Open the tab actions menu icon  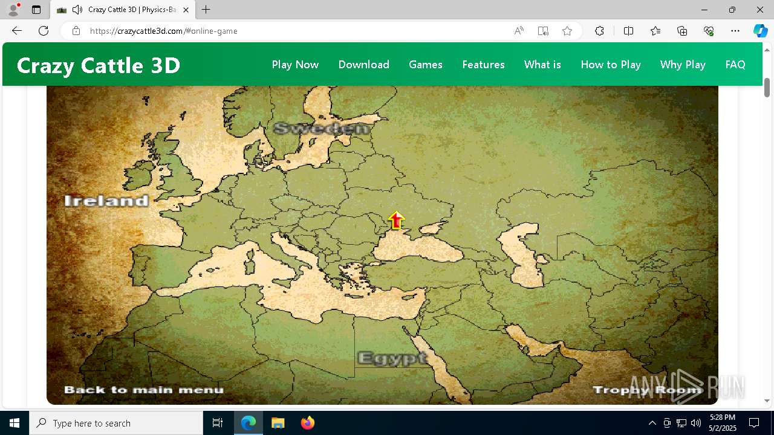coord(36,10)
